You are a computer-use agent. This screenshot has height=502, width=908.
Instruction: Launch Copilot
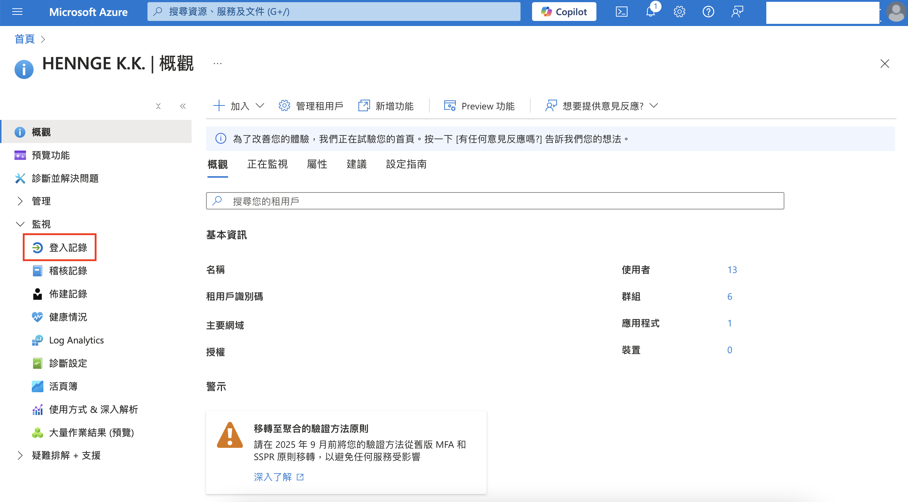click(x=564, y=12)
